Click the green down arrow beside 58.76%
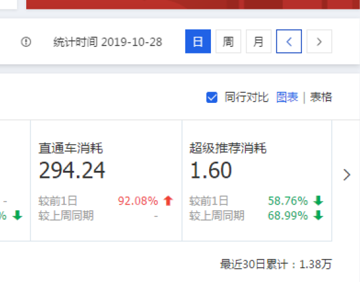360x282 pixels. [318, 200]
